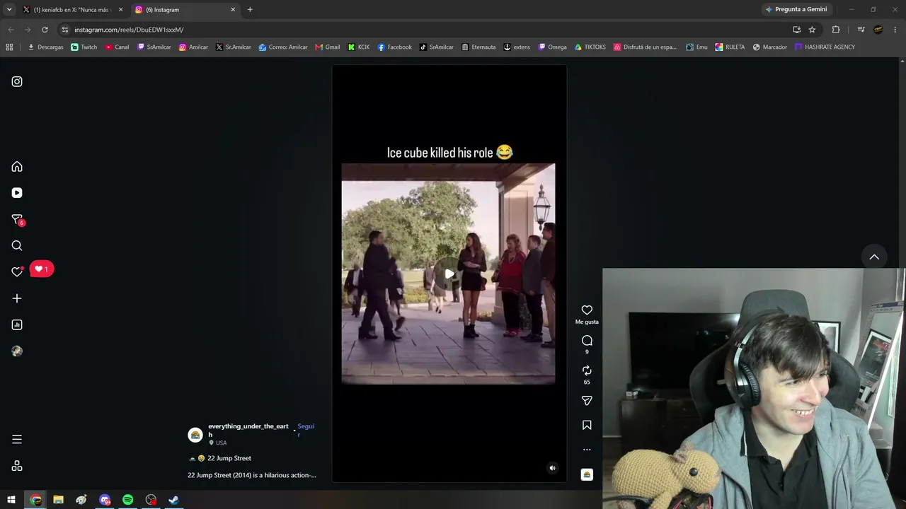
Task: Open the Chrome media control button
Action: [x=861, y=30]
